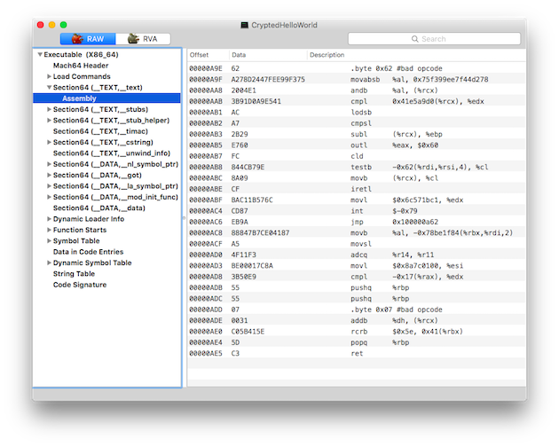Viewport: 559px width, 447px height.
Task: Select row with data BAC11B576C
Action: pos(357,200)
